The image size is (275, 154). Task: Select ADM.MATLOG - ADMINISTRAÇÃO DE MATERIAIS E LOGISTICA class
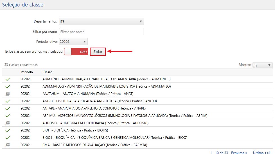(x=107, y=86)
